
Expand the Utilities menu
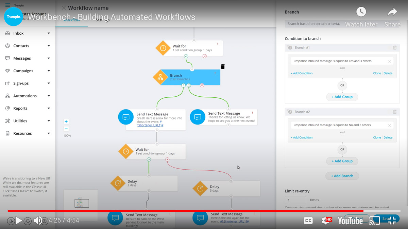click(x=49, y=121)
